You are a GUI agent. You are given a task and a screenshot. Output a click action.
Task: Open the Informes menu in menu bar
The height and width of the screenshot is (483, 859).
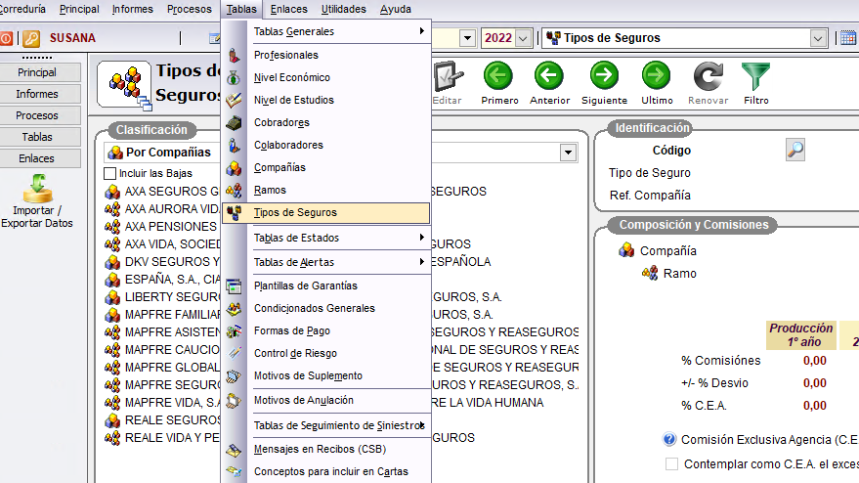pyautogui.click(x=133, y=10)
